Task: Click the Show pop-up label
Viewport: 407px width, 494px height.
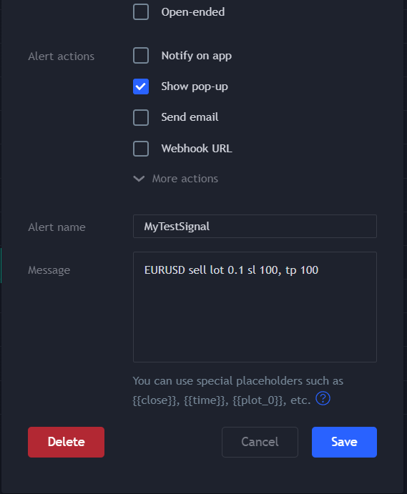Action: pyautogui.click(x=195, y=87)
